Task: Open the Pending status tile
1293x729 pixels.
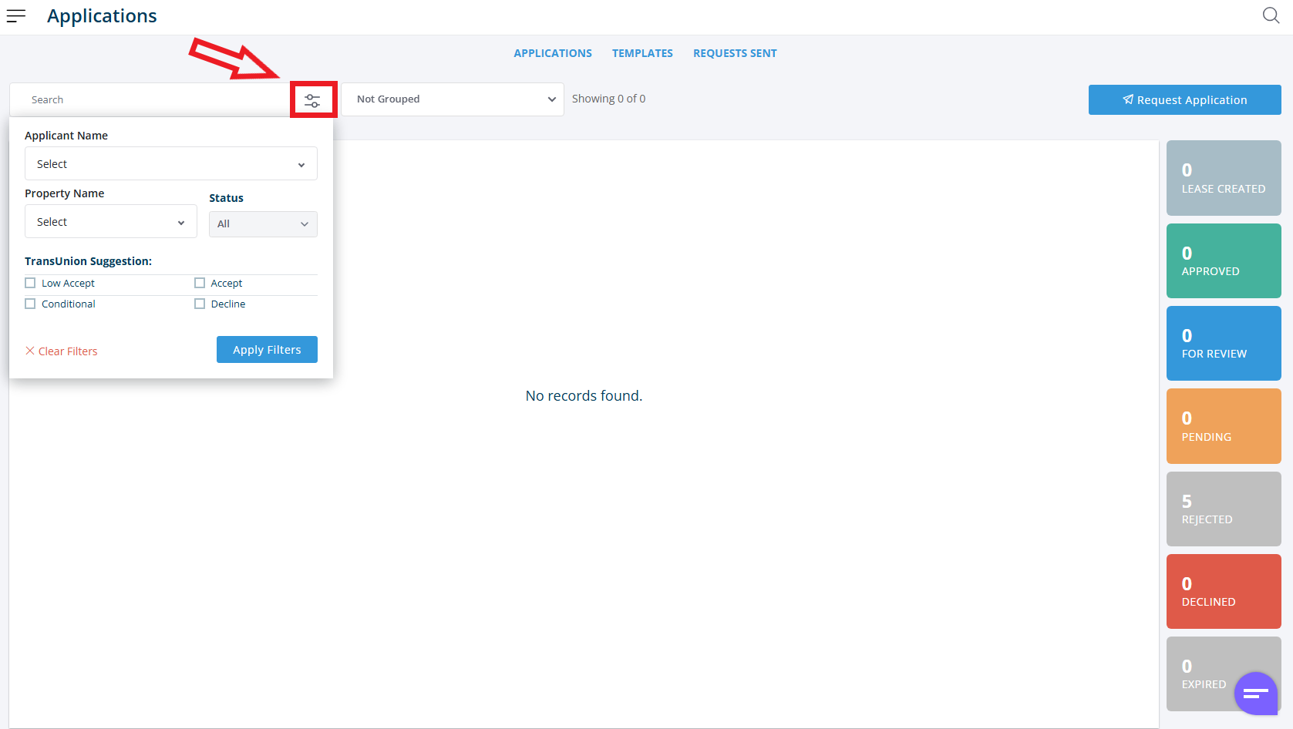Action: [x=1223, y=426]
